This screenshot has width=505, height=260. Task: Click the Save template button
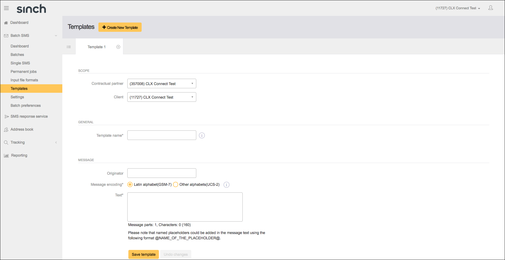[143, 254]
